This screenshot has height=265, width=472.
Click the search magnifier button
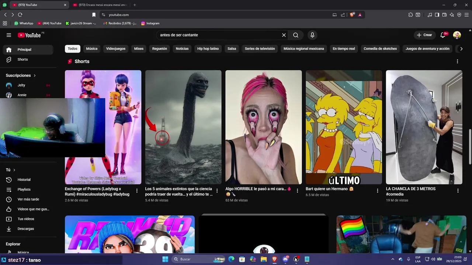pos(296,35)
